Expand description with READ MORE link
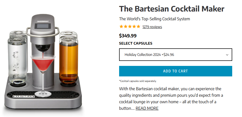Screen dimensions: 242x117 pyautogui.click(x=147, y=108)
